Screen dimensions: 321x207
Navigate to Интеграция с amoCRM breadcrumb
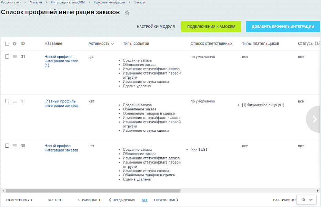pyautogui.click(x=68, y=3)
